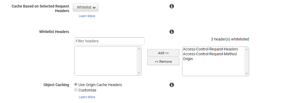The image size is (289, 103).
Task: Click the chevron arrow on Whitelist button
Action: (94, 8)
